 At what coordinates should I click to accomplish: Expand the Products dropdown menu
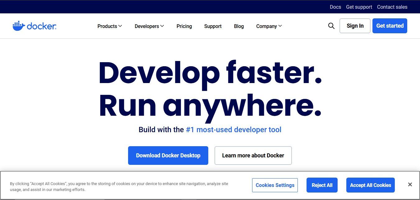tap(110, 26)
